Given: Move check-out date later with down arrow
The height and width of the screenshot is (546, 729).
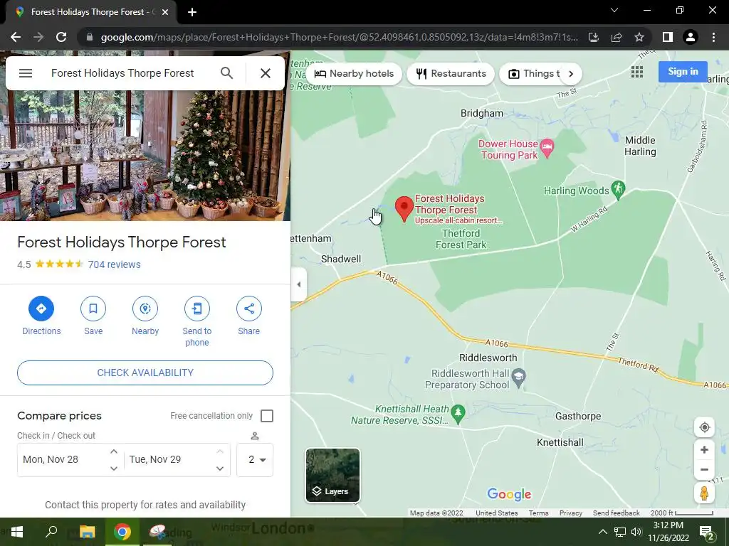Looking at the screenshot, I should (220, 468).
